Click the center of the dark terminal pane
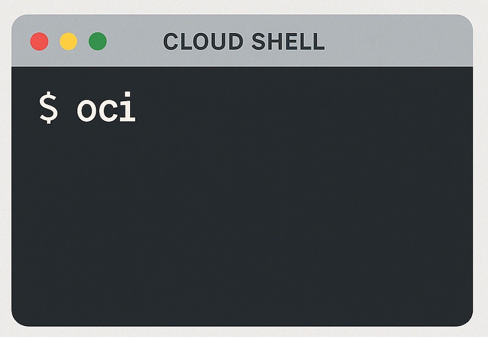This screenshot has width=488, height=337. [x=242, y=196]
